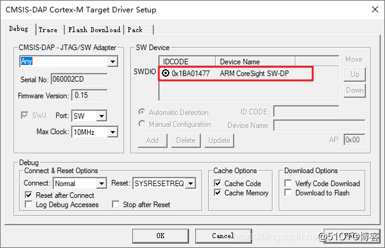The image size is (385, 248).
Task: Select Manual Configuration radio button
Action: pyautogui.click(x=142, y=124)
